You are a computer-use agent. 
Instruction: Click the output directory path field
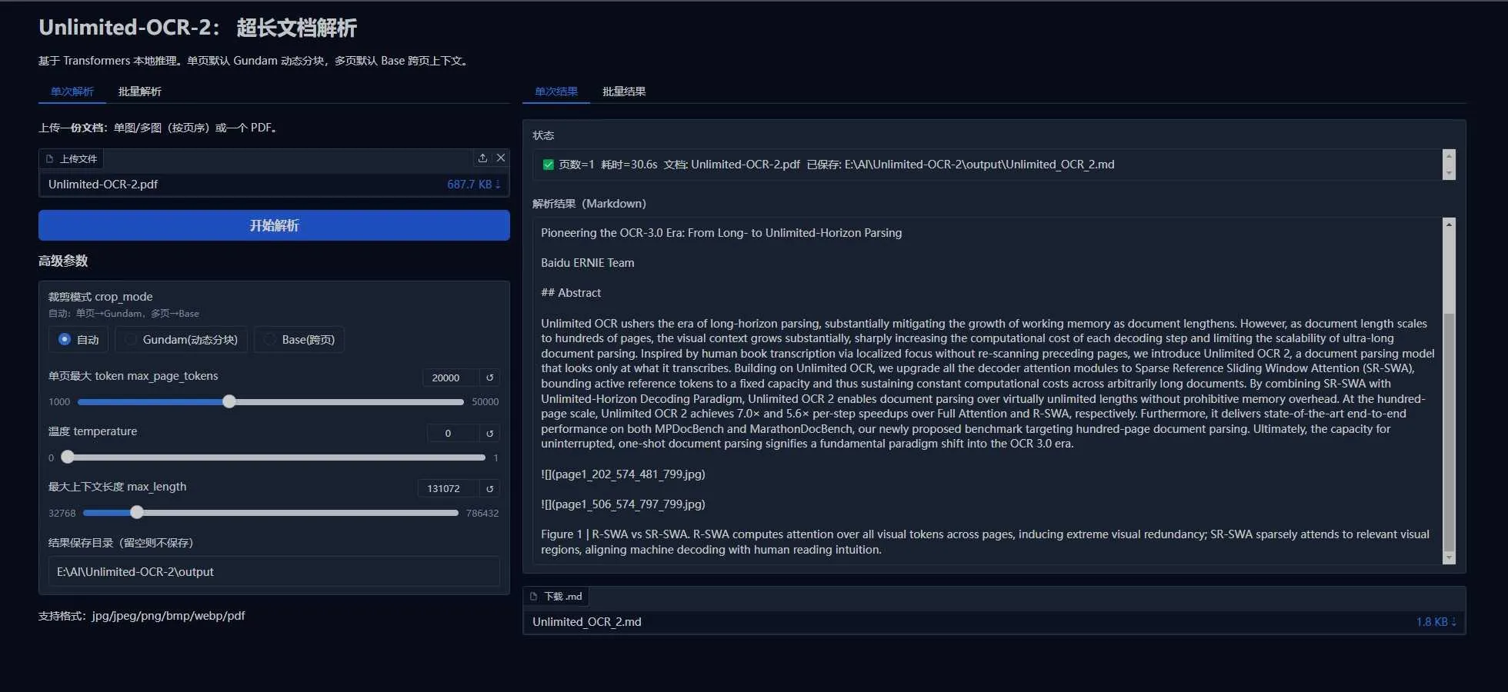click(274, 571)
